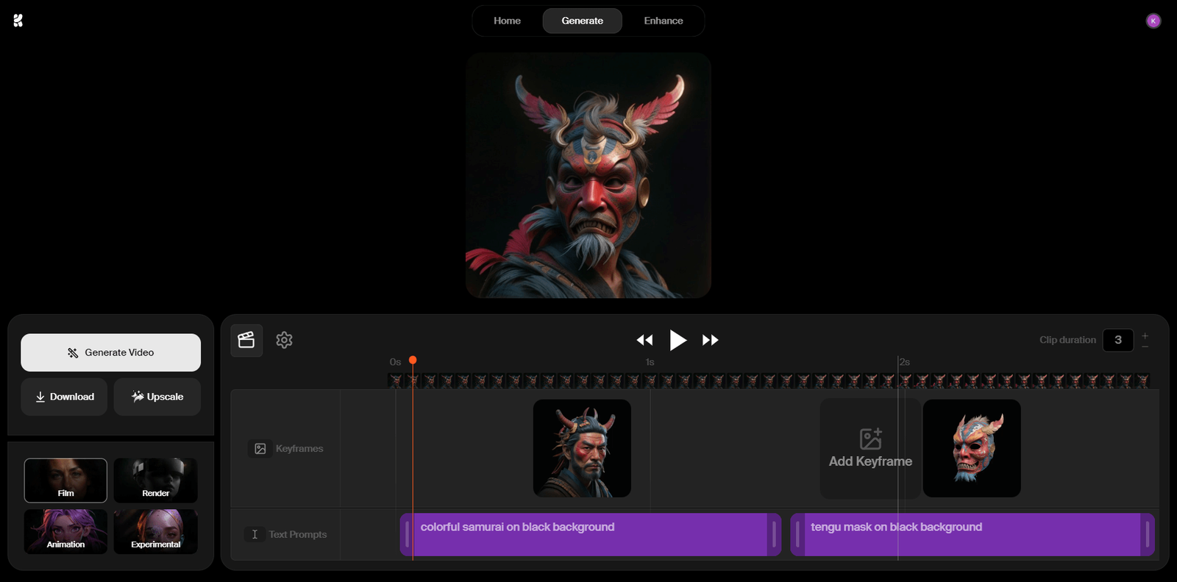Rewind the clip playback
Image resolution: width=1177 pixels, height=582 pixels.
point(644,340)
